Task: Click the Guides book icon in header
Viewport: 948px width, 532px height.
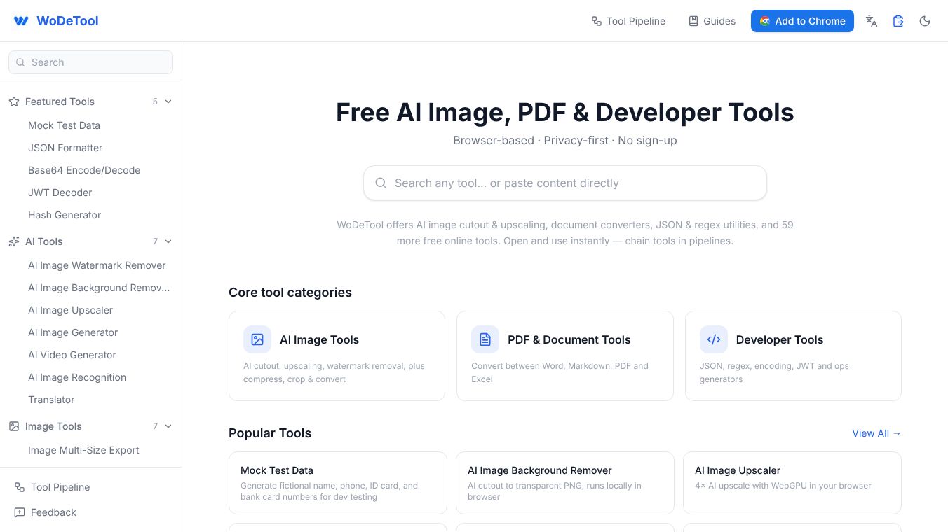Action: (693, 21)
